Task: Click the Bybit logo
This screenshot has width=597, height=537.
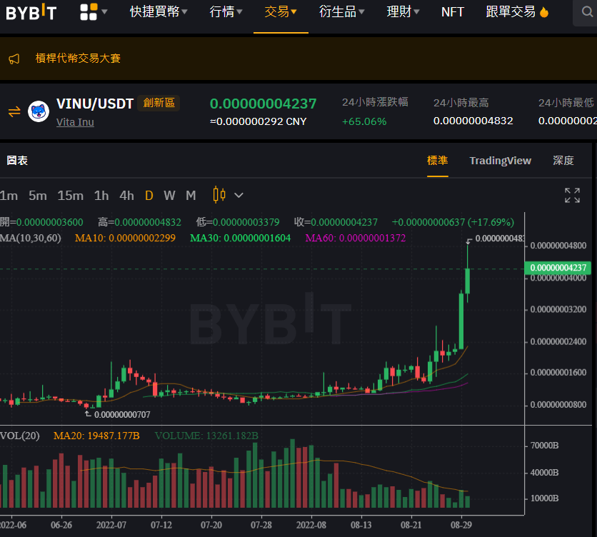Action: pyautogui.click(x=31, y=12)
